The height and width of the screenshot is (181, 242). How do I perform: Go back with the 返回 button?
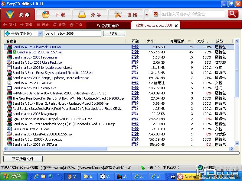(9, 25)
